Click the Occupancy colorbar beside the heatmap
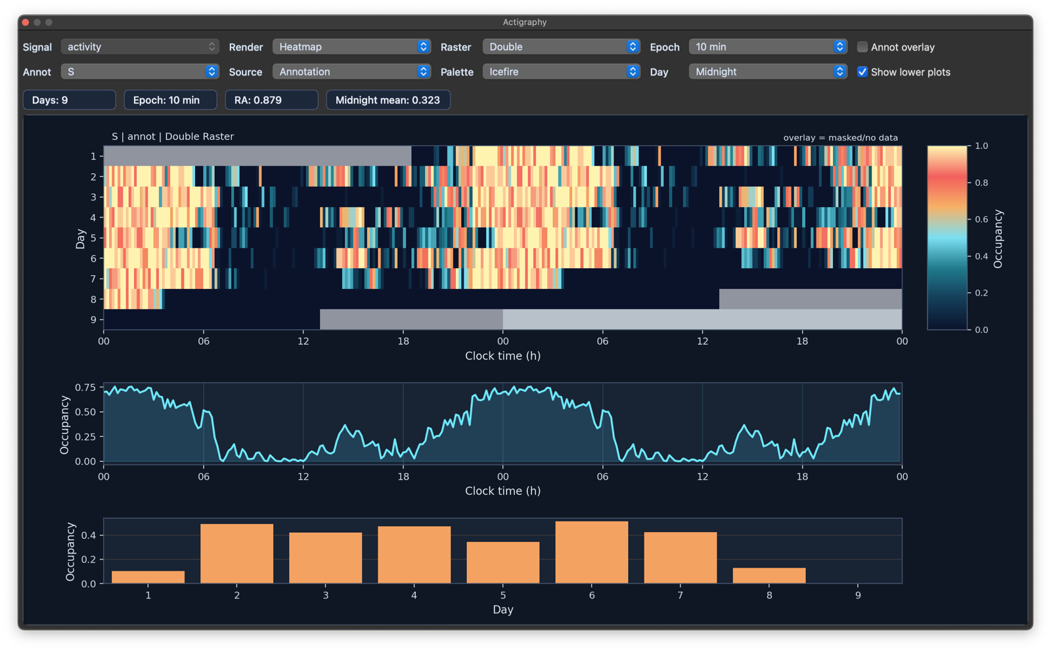Viewport: 1051px width, 651px height. (x=947, y=237)
